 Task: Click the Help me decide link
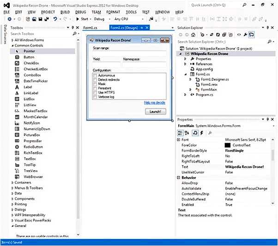pyautogui.click(x=155, y=102)
